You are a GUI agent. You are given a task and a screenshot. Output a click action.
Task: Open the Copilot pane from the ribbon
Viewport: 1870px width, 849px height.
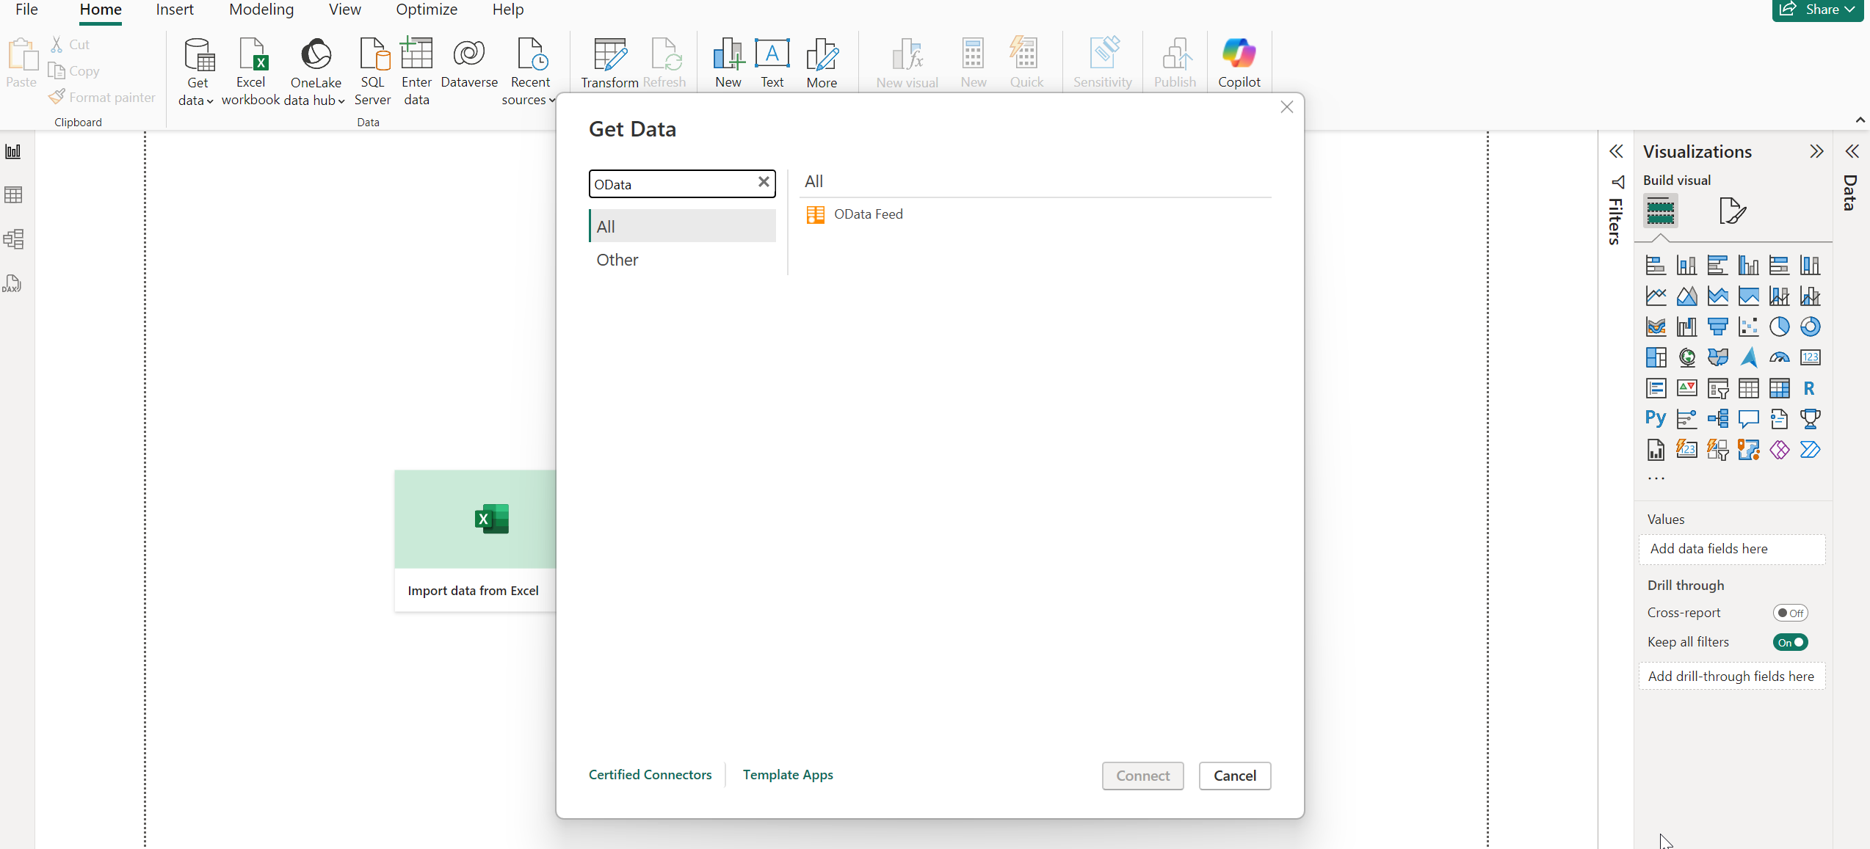[x=1239, y=63]
